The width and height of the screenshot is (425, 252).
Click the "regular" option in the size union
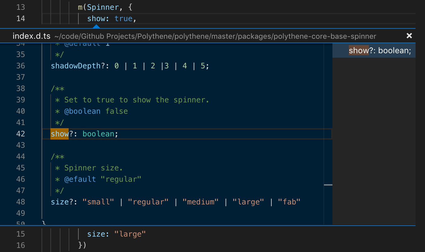click(148, 202)
